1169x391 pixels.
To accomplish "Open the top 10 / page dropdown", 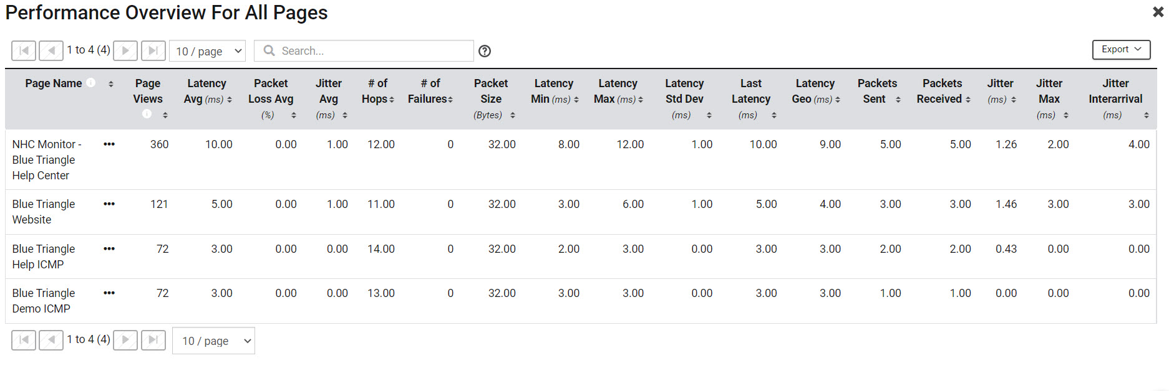I will (x=208, y=51).
